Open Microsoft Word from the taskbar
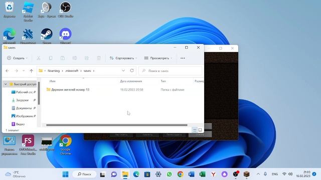321x180 pixels. point(191,174)
